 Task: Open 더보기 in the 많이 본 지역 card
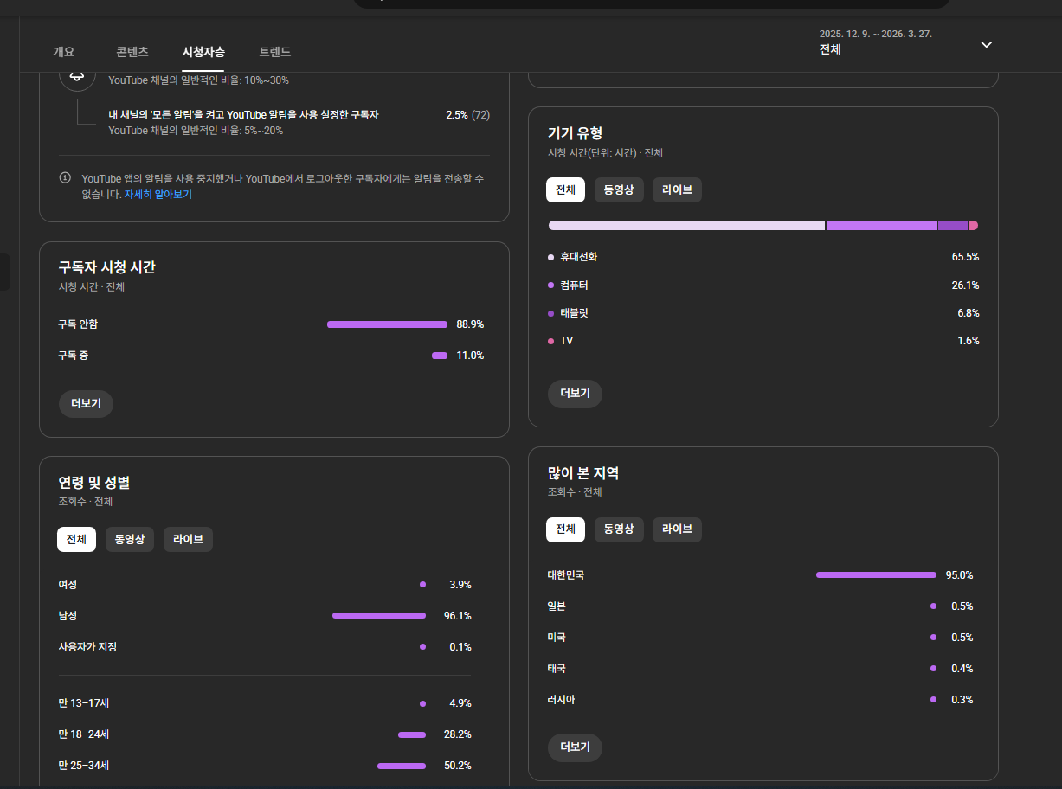pos(575,747)
